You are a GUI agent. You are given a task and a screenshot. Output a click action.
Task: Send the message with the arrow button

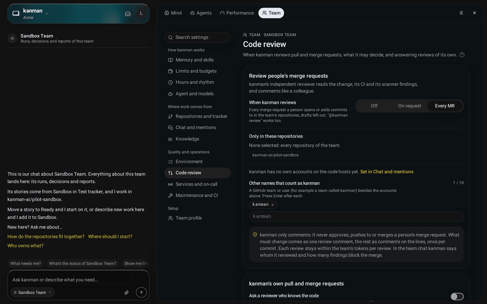(141, 293)
